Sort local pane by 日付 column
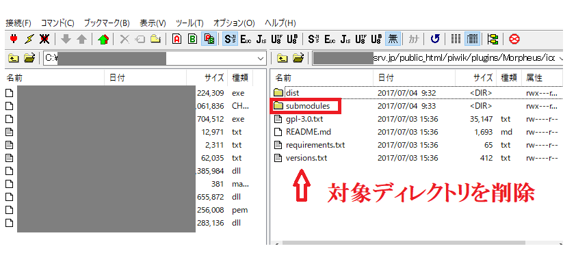The height and width of the screenshot is (268, 576). click(146, 78)
